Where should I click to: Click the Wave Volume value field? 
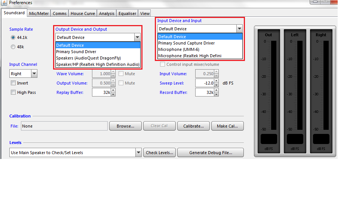[x=101, y=74]
